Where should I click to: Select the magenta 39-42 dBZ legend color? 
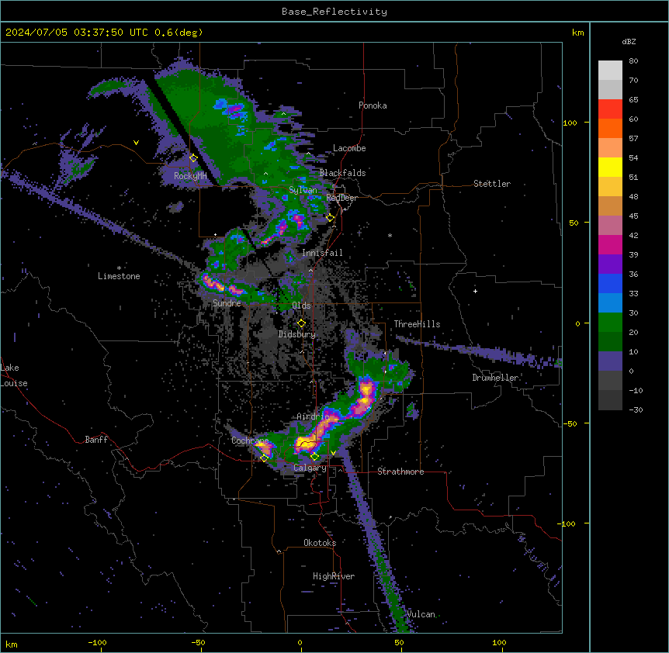(610, 244)
